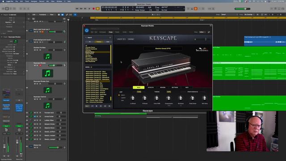This screenshot has height=161, width=286.
Task: Collapse the Region inspector disclosure triangle
Action: tap(2, 15)
